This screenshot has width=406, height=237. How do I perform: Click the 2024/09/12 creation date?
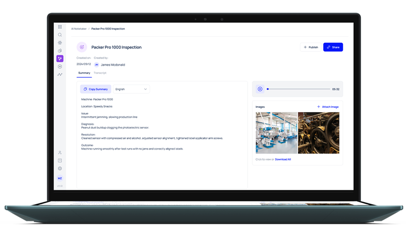(84, 64)
